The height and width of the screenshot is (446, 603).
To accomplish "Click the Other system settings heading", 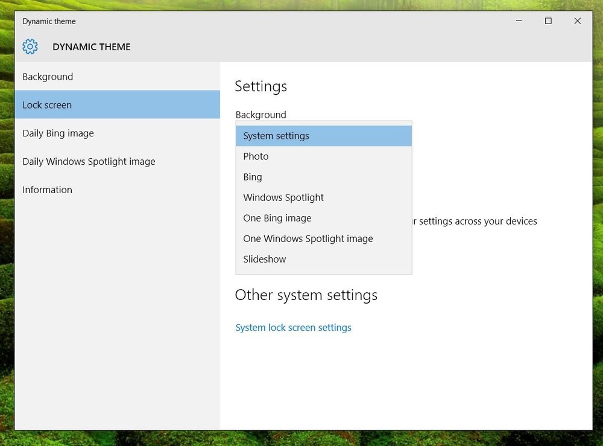I will point(306,295).
